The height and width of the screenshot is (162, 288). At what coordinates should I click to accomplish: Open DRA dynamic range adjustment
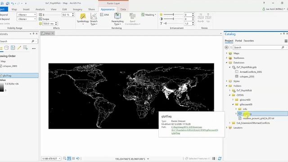[x=104, y=15]
